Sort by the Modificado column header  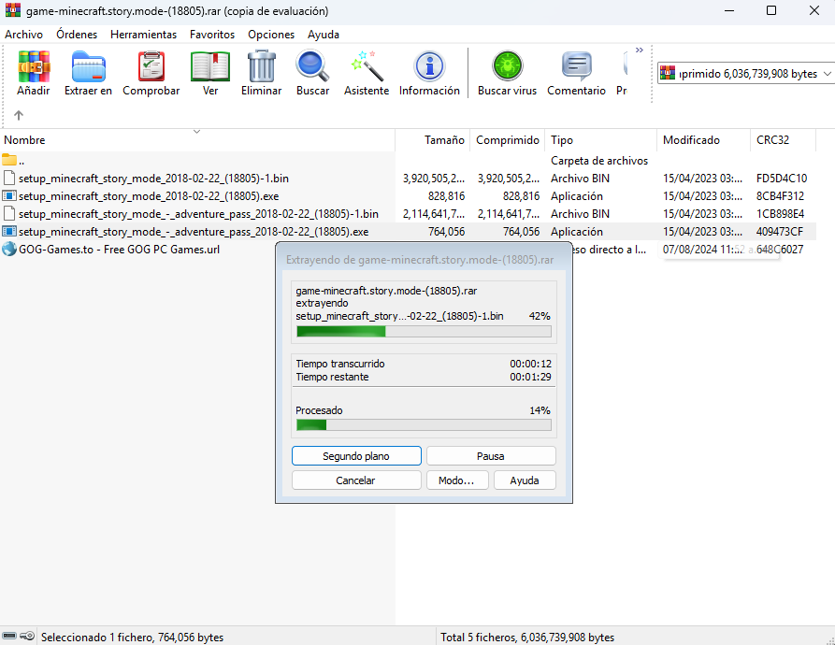pos(703,140)
